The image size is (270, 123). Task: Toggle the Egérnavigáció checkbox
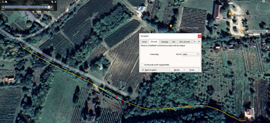point(143,70)
